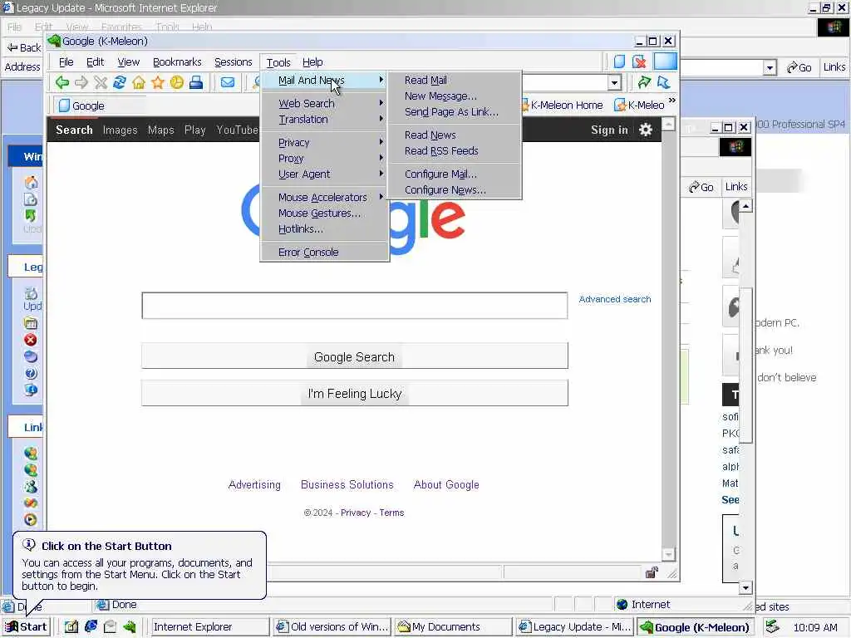The height and width of the screenshot is (638, 851).
Task: Click the help question mark sidebar icon
Action: tap(31, 373)
